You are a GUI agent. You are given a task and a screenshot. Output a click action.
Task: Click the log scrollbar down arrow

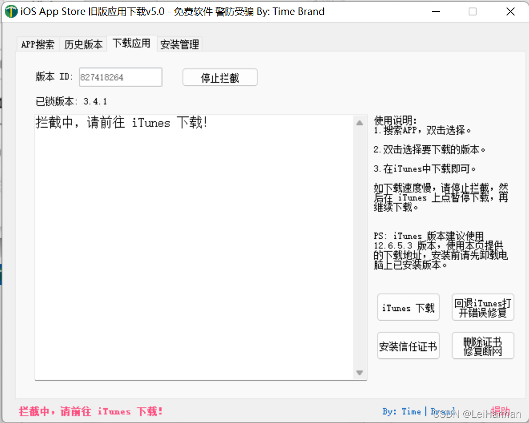(x=360, y=373)
